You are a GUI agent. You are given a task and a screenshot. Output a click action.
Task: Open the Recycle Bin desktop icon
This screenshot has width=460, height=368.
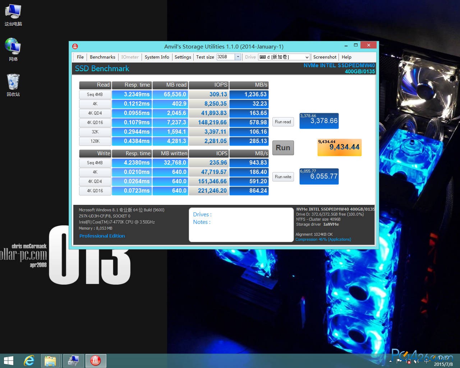pos(13,85)
